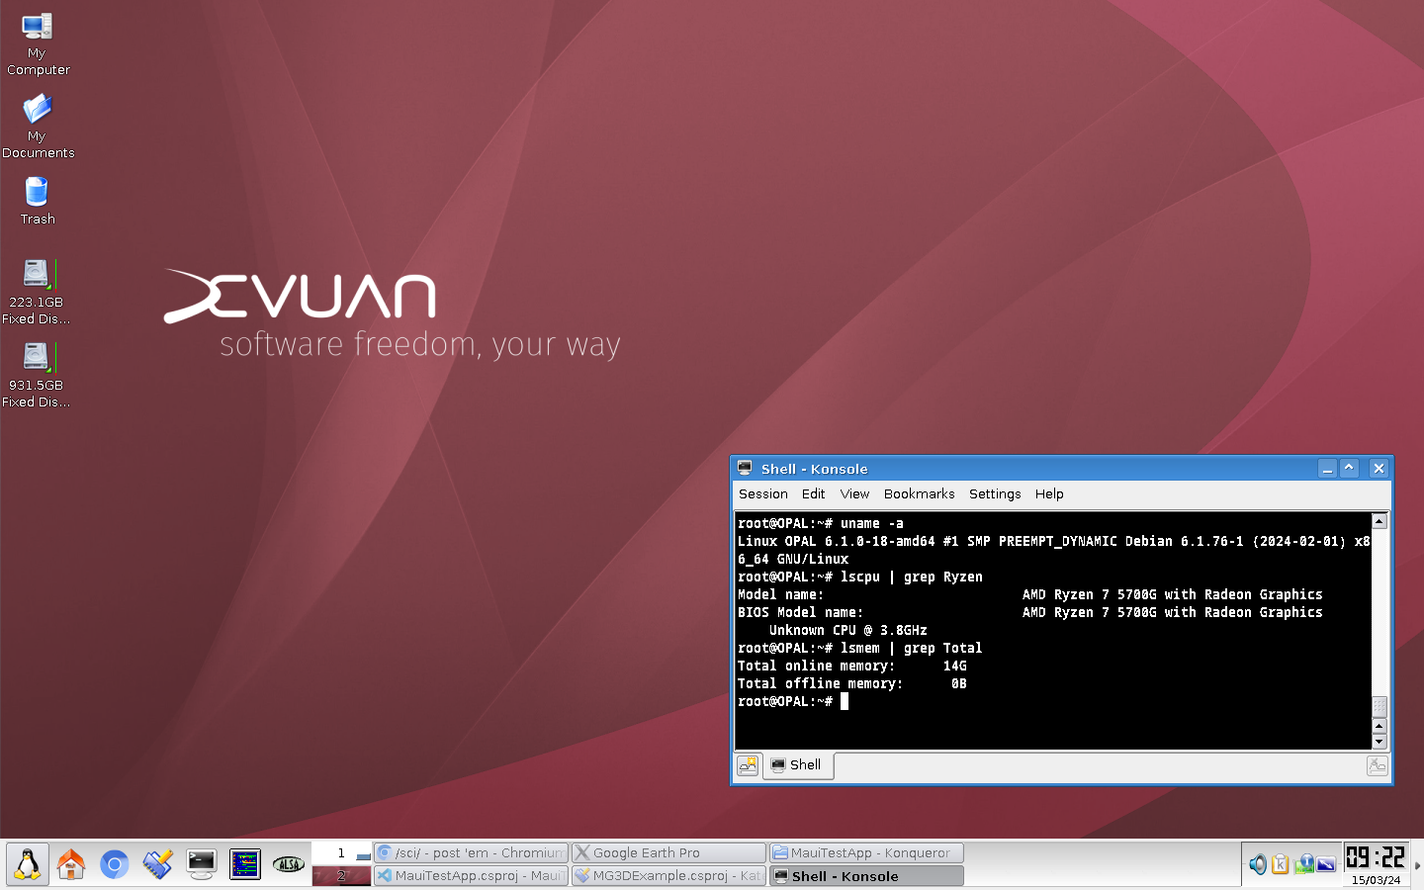Open the Settings menu in Konsole
This screenshot has width=1424, height=890.
pos(995,494)
